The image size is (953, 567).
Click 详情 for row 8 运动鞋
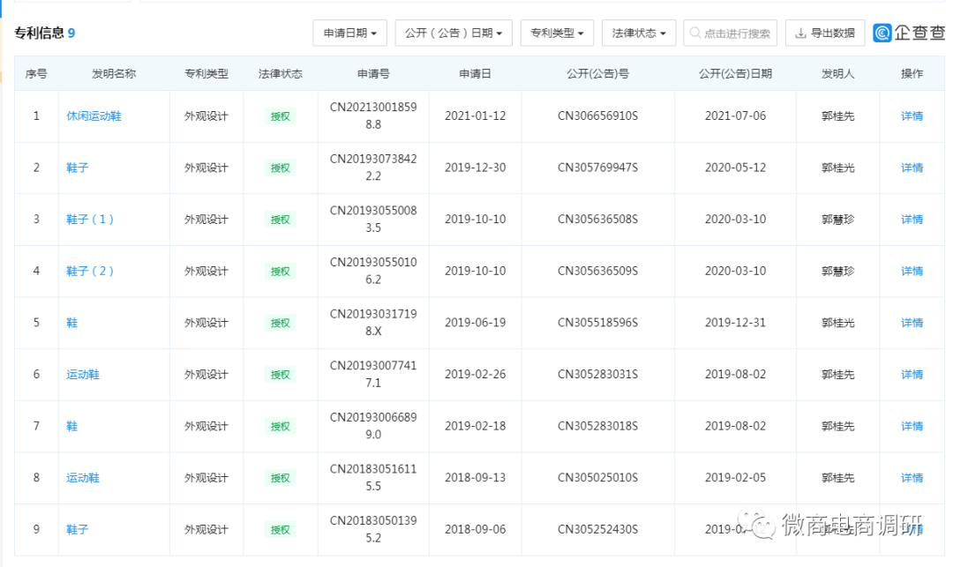[x=912, y=478]
